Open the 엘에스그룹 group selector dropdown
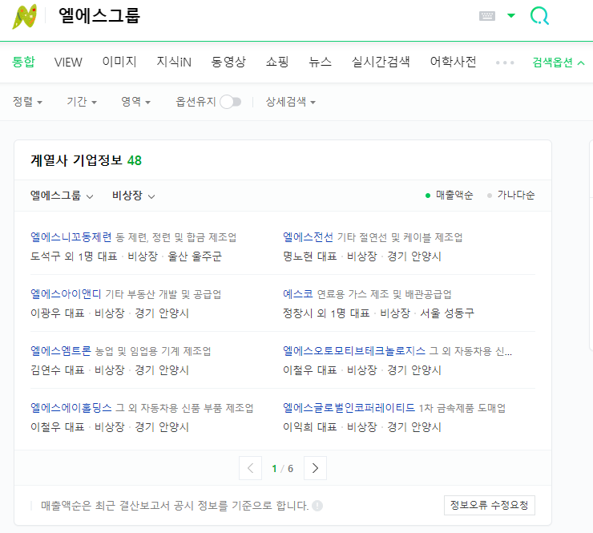The image size is (593, 533). (x=62, y=196)
